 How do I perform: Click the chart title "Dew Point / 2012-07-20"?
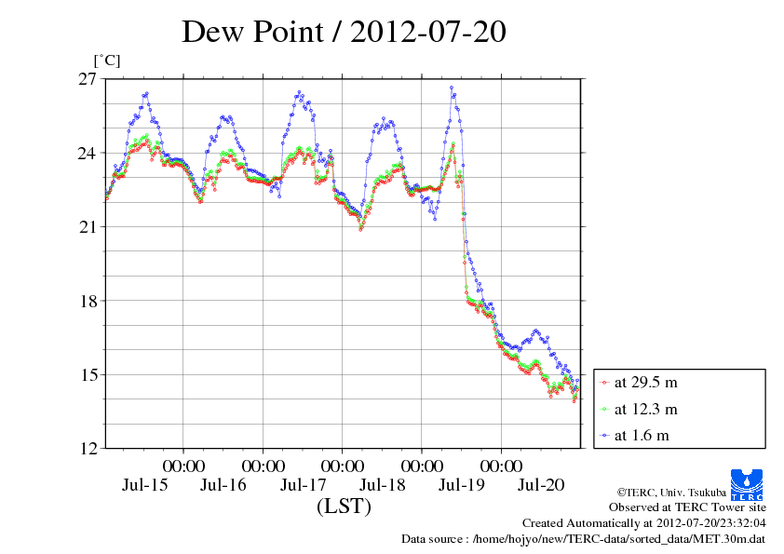(344, 31)
